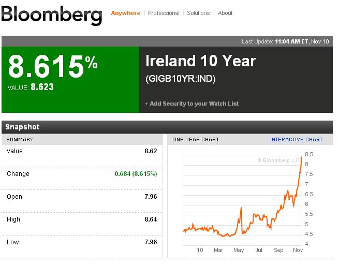This screenshot has width=339, height=265.
Task: Click the green 8.615% yield box
Action: (x=70, y=79)
